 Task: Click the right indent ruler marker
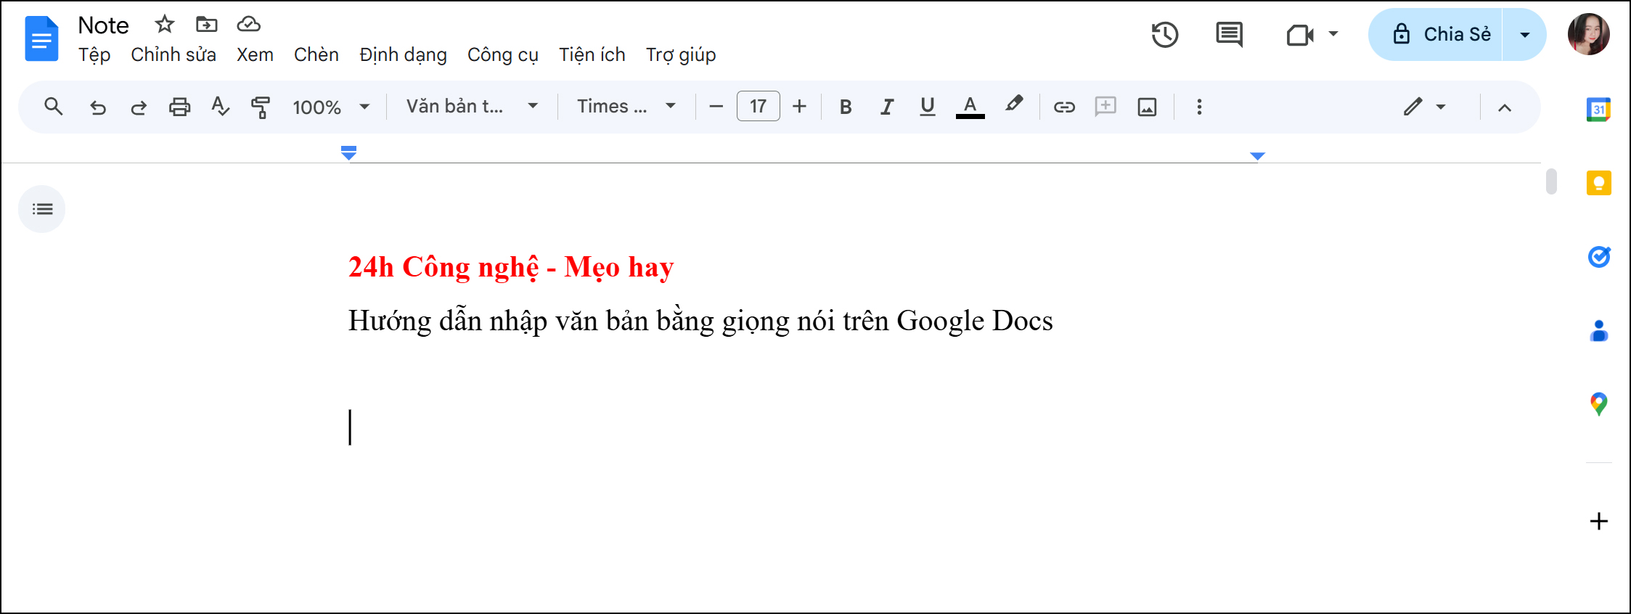[x=1257, y=156]
